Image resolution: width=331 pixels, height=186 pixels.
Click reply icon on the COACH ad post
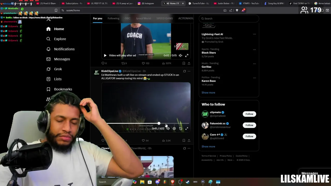(x=103, y=63)
